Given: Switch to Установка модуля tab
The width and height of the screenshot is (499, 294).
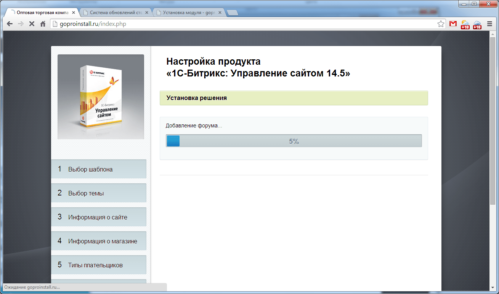Looking at the screenshot, I should coord(188,12).
